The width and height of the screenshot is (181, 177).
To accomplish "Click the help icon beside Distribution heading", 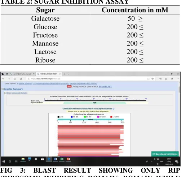I will 114,109.
